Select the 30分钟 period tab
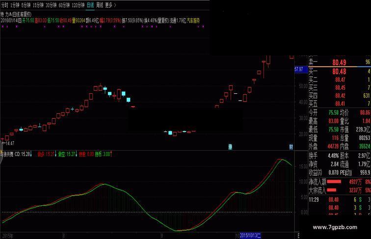The width and height of the screenshot is (371, 239). click(x=51, y=5)
